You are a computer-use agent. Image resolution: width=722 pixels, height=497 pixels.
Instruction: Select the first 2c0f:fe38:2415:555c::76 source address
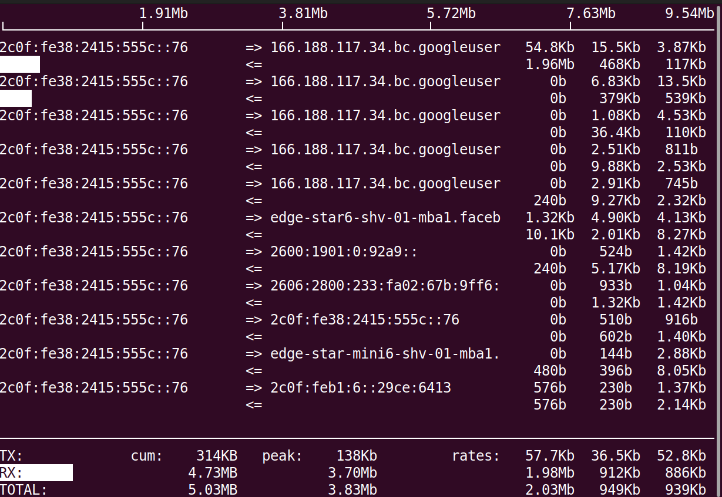click(x=93, y=48)
